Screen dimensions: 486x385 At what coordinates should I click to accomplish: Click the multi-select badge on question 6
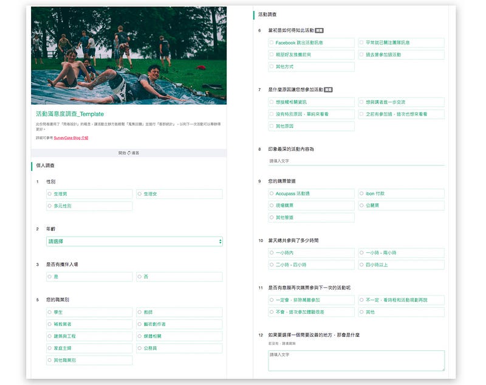click(319, 30)
